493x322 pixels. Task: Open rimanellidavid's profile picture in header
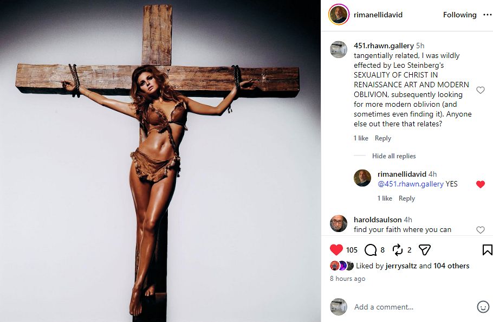tap(339, 15)
